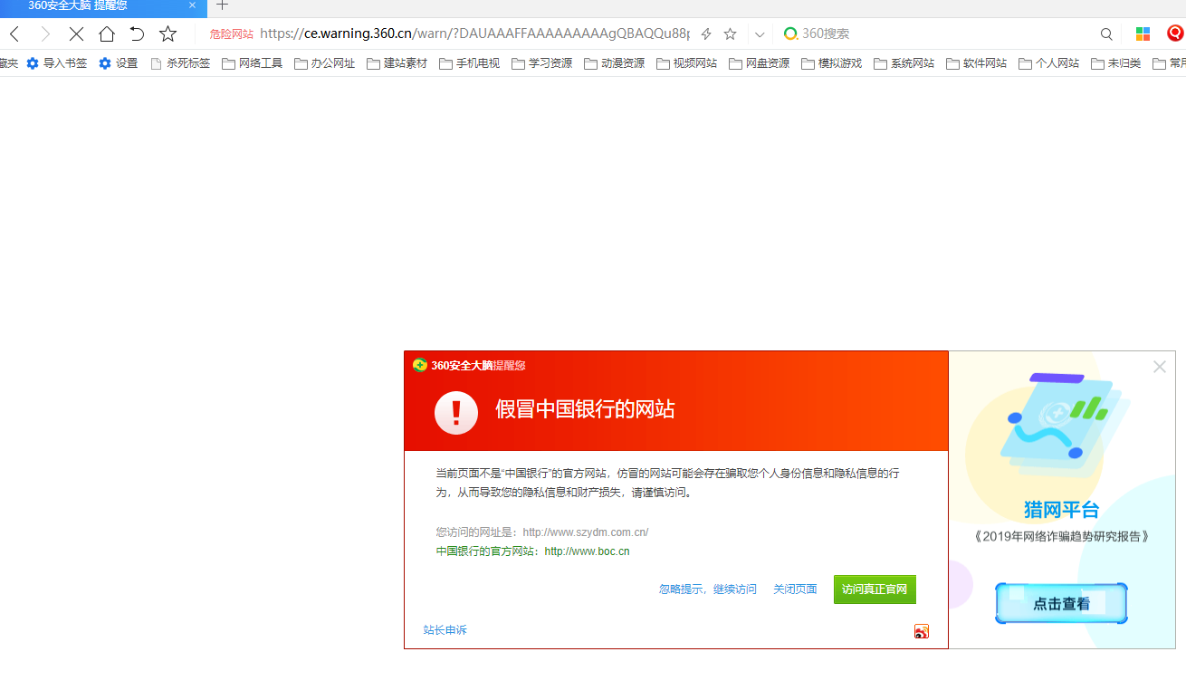
Task: Click the red exclamation warning icon
Action: (x=456, y=413)
